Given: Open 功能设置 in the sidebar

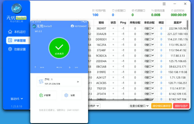Looking at the screenshot, I should pyautogui.click(x=17, y=49).
